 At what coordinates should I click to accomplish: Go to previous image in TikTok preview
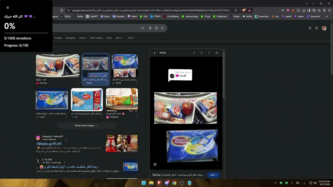[194, 53]
